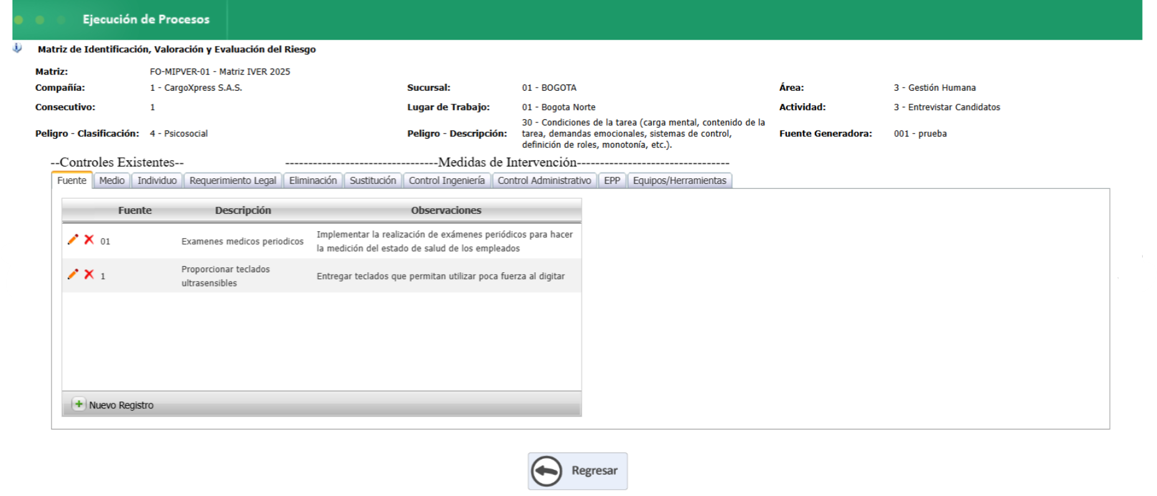
Task: Click the Ejecución de Procesos title
Action: (146, 19)
